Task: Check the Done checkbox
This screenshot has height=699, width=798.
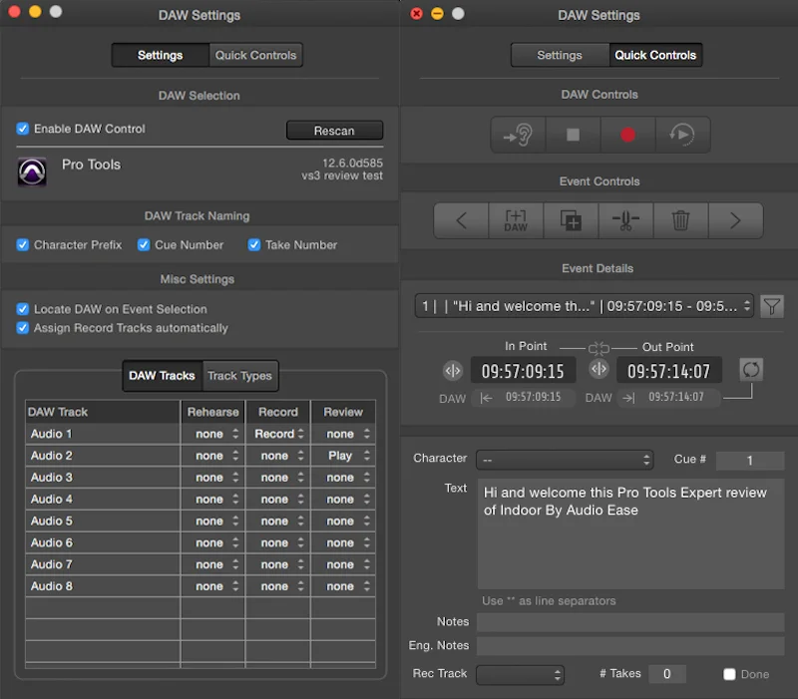Action: coord(729,674)
